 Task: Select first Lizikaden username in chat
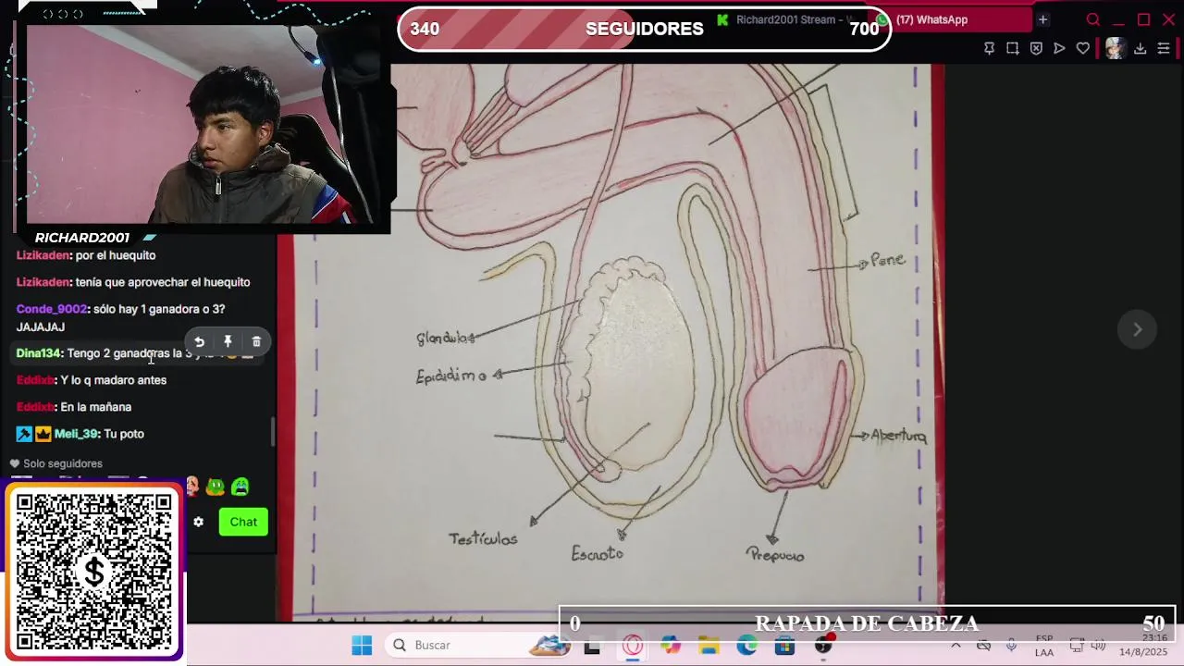coord(43,255)
